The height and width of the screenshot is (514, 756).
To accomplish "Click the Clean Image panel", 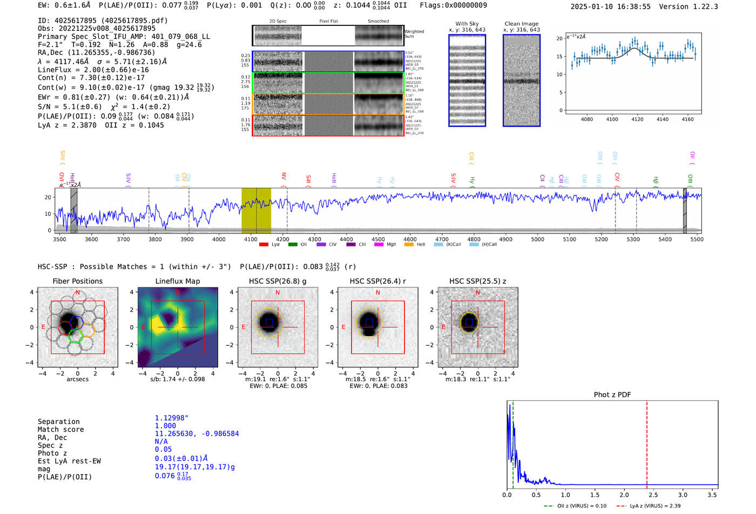I will coord(522,80).
